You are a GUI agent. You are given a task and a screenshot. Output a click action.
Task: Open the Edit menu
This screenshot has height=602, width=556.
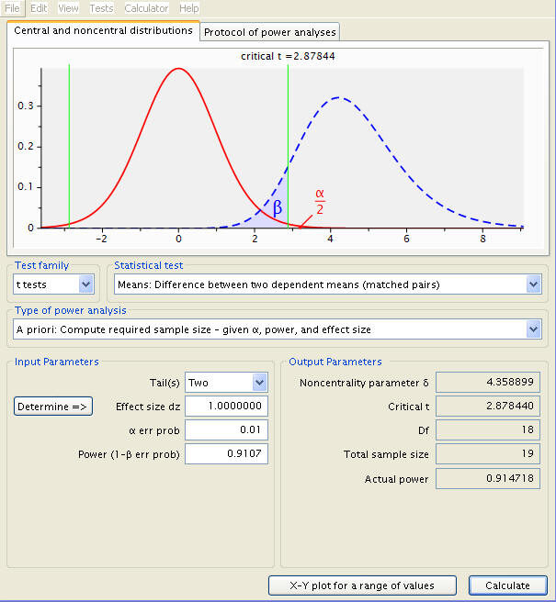[39, 8]
